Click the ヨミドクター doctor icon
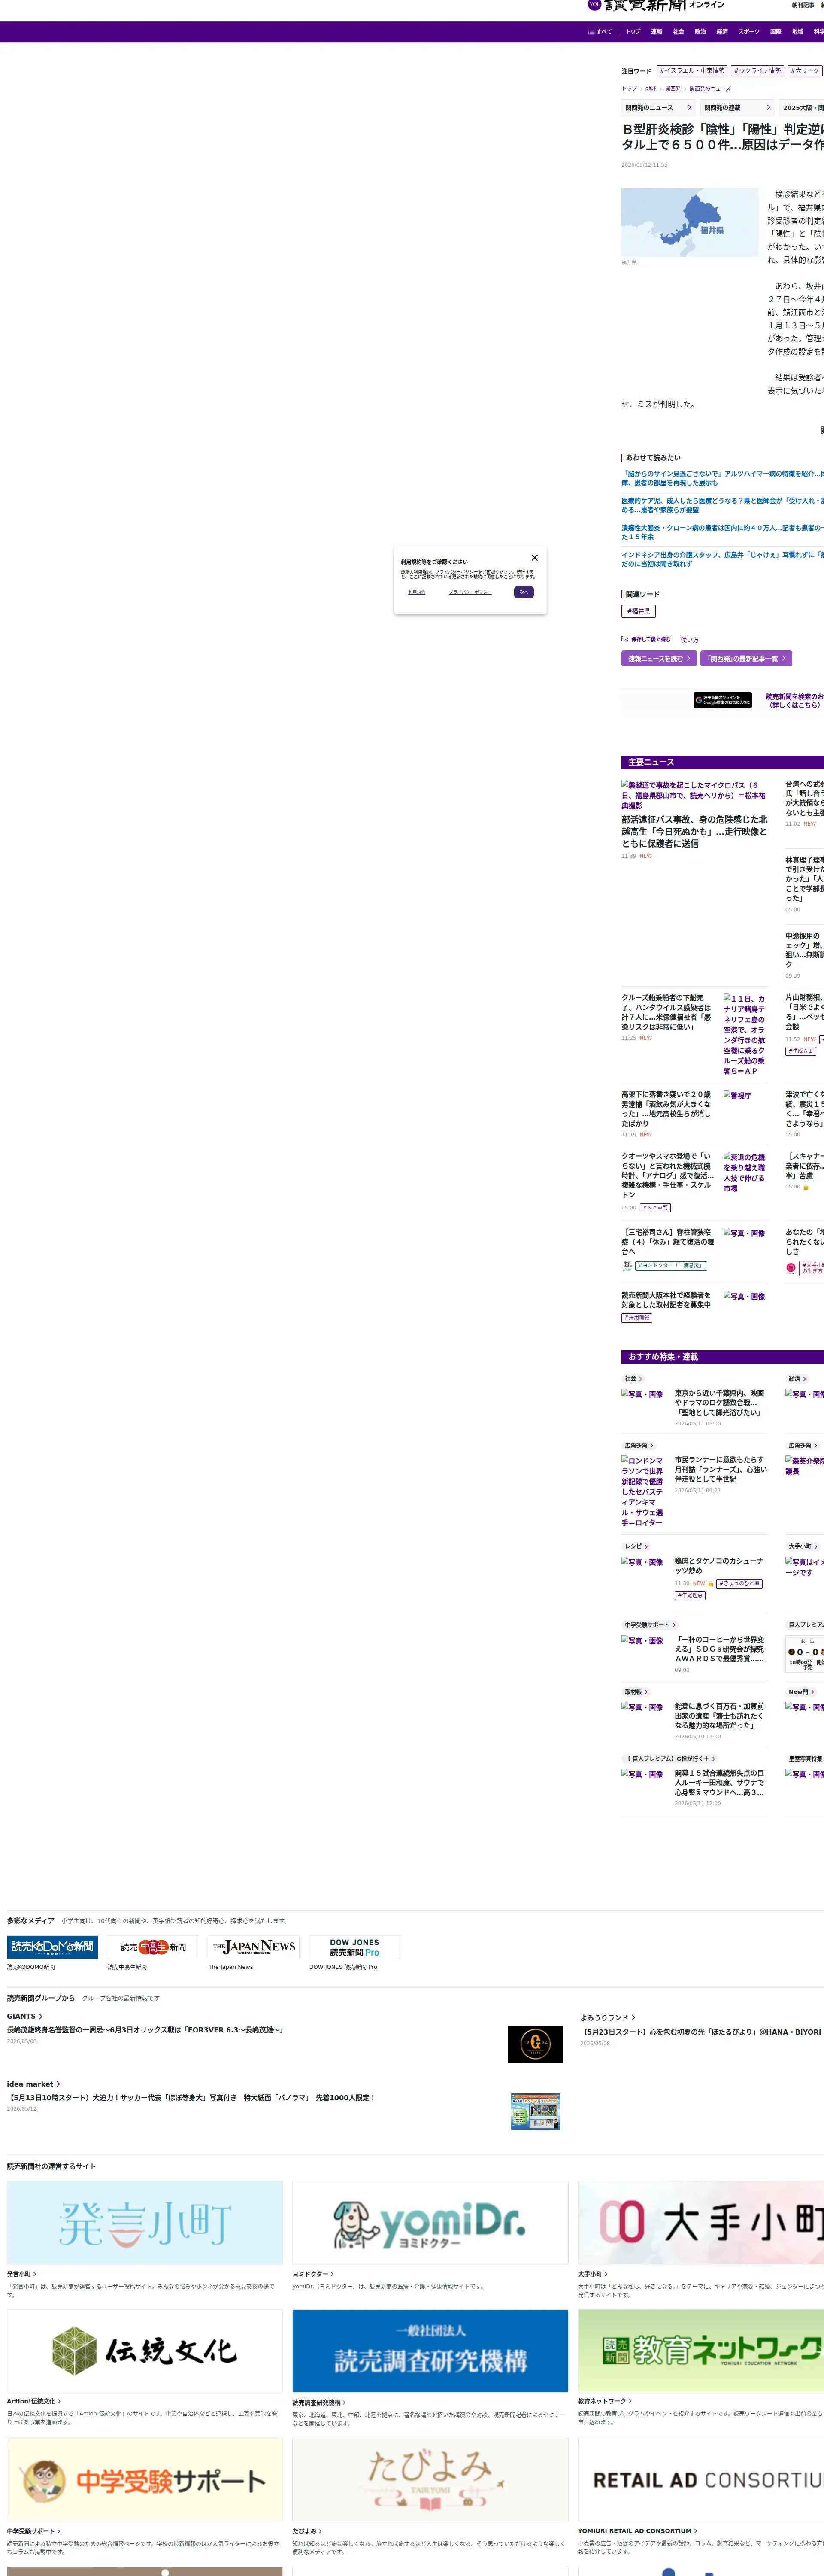This screenshot has height=2576, width=824. [x=627, y=1266]
